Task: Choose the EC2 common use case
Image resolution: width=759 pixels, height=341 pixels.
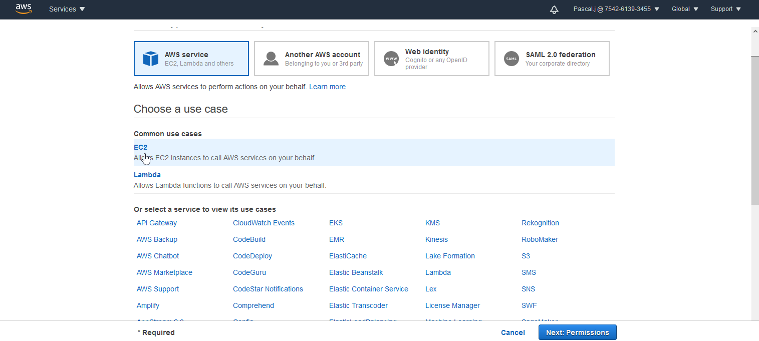Action: point(374,152)
